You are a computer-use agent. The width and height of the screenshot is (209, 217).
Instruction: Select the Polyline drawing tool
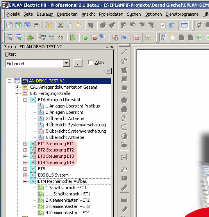[124, 61]
